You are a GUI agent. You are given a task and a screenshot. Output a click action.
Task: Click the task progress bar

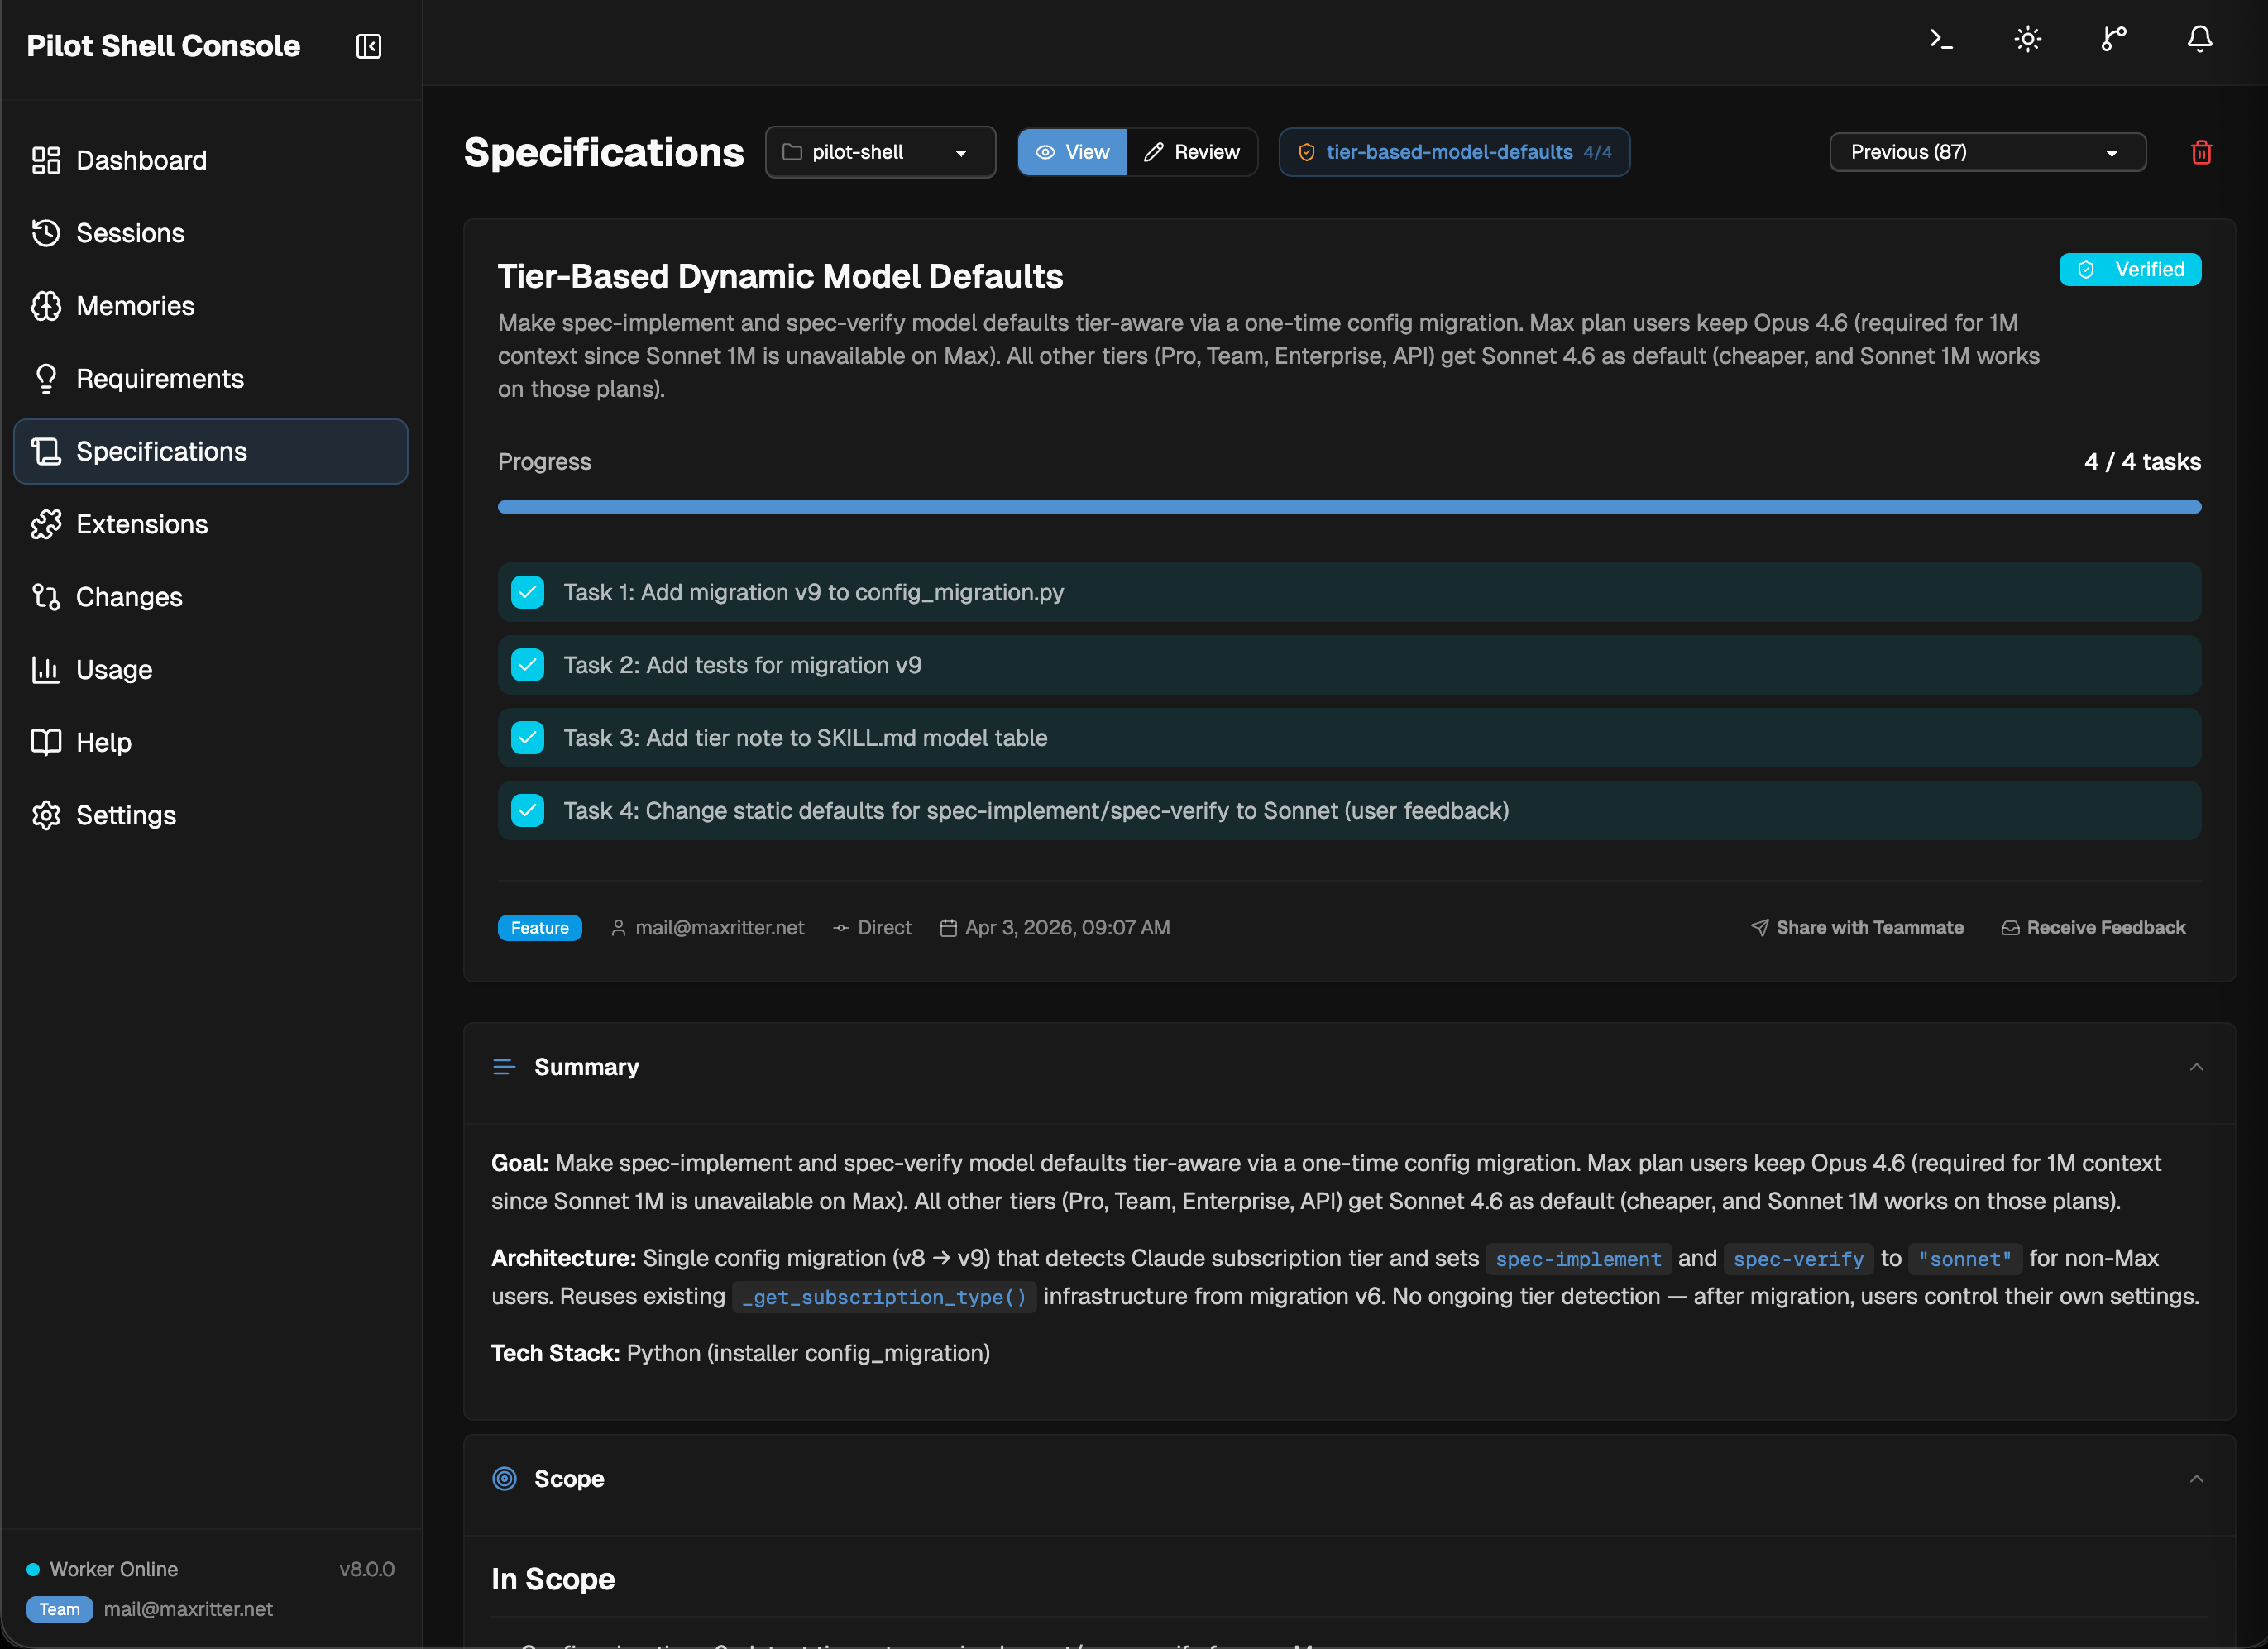point(1348,507)
